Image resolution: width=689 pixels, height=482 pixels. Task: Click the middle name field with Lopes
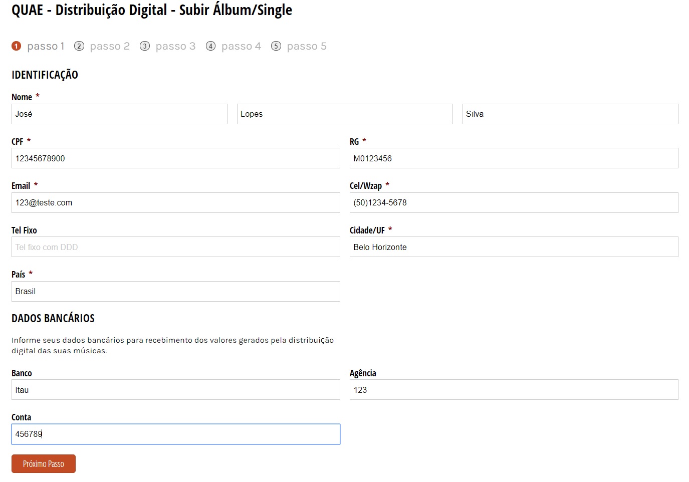pyautogui.click(x=345, y=114)
